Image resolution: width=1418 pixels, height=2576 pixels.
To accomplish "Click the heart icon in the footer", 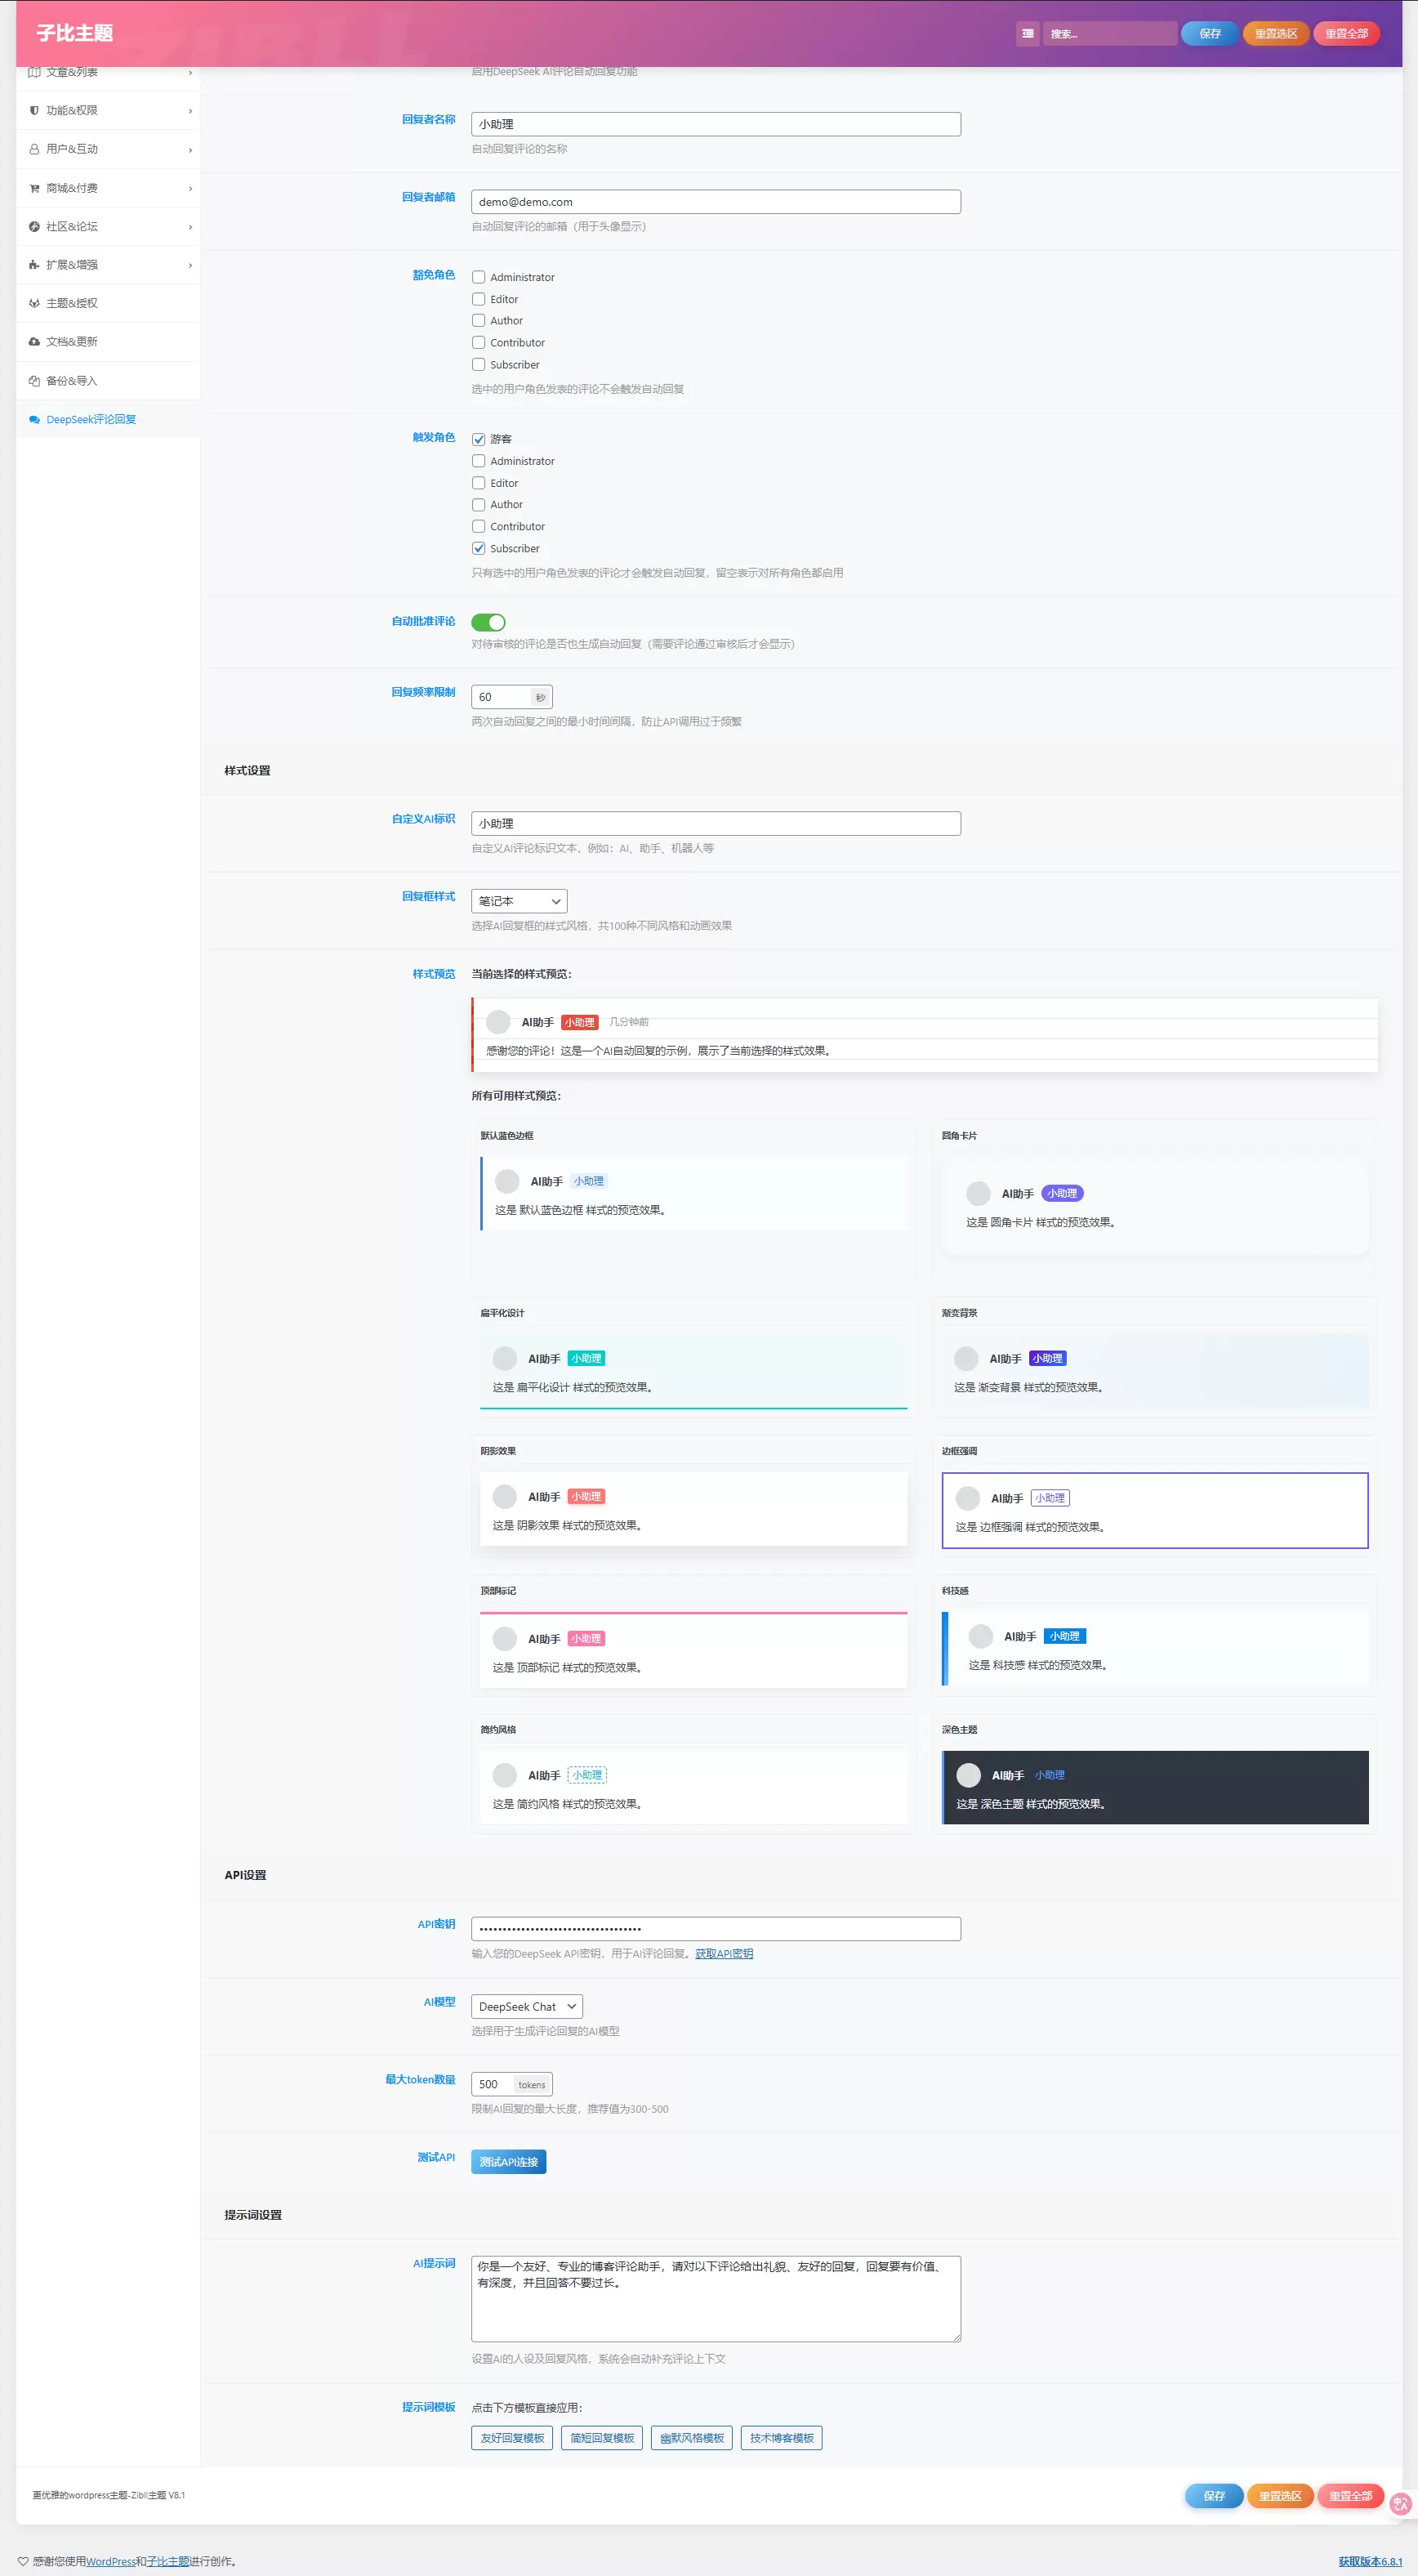I will pyautogui.click(x=23, y=2561).
